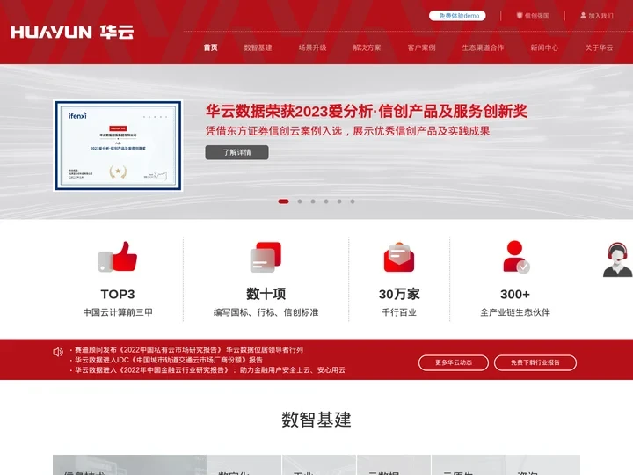The width and height of the screenshot is (633, 475).
Task: Click the 30万家 statistic text
Action: tap(399, 294)
